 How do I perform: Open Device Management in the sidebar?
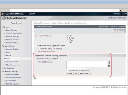pos(14,77)
